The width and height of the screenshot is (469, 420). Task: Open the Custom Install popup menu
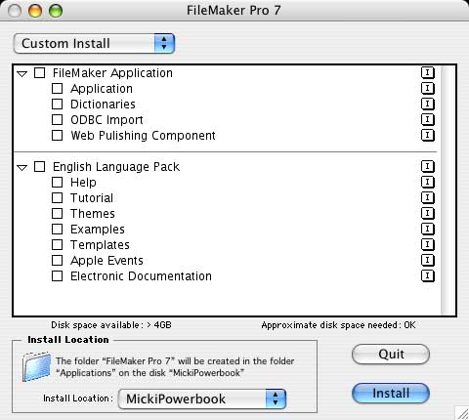click(x=94, y=43)
